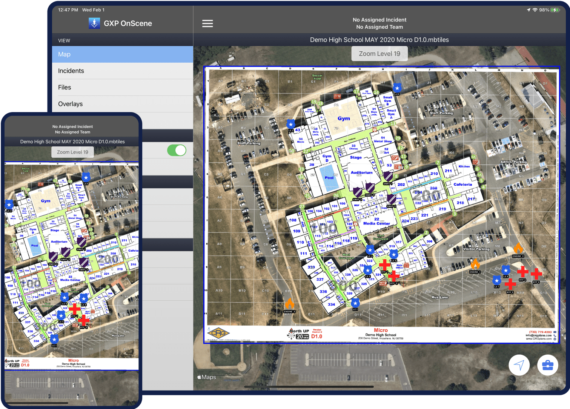The height and width of the screenshot is (409, 570).
Task: Open the Incidents view
Action: [x=122, y=71]
